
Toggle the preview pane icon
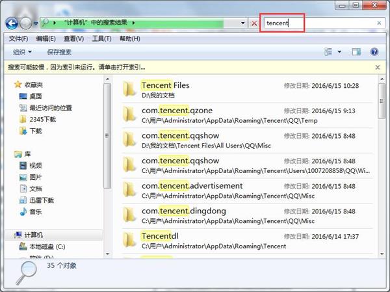pos(356,52)
